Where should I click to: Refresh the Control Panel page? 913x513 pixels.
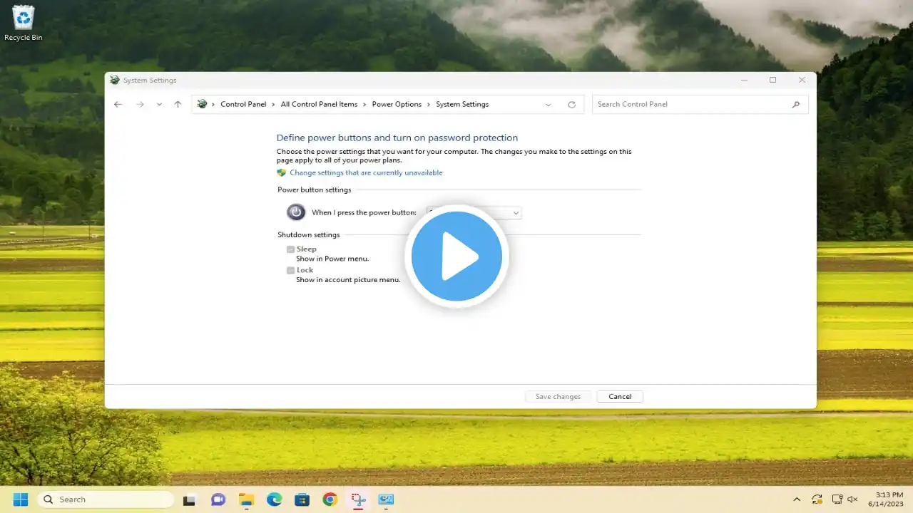click(571, 105)
